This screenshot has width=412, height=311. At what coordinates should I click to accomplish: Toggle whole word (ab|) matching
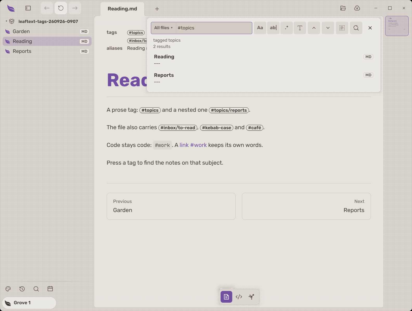tap(273, 28)
